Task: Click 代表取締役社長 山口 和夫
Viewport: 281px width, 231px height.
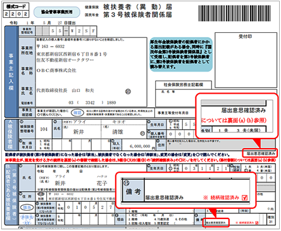Action: tap(65, 91)
